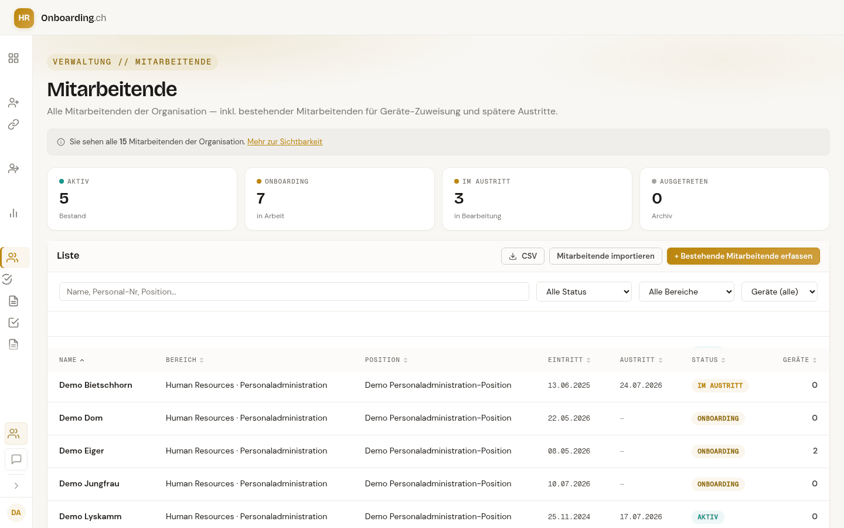The height and width of the screenshot is (528, 844).
Task: Click the AKTIV badge for Demo Lyskamm
Action: [708, 517]
